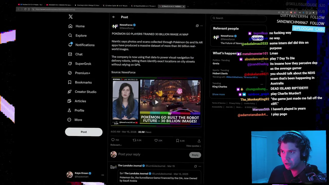
Task: Bookmark the post showing 8.4K
Action: [x=177, y=141]
